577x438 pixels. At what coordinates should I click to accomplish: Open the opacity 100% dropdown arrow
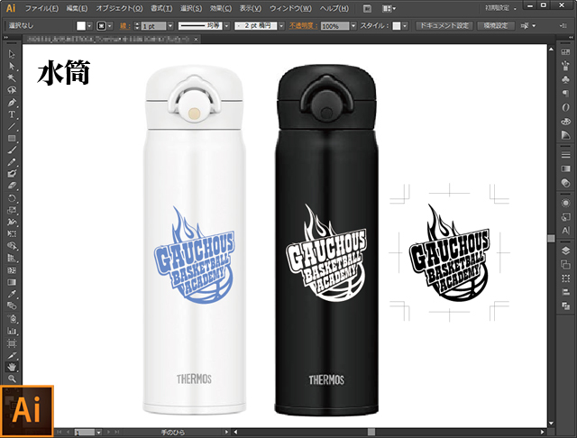coord(353,26)
